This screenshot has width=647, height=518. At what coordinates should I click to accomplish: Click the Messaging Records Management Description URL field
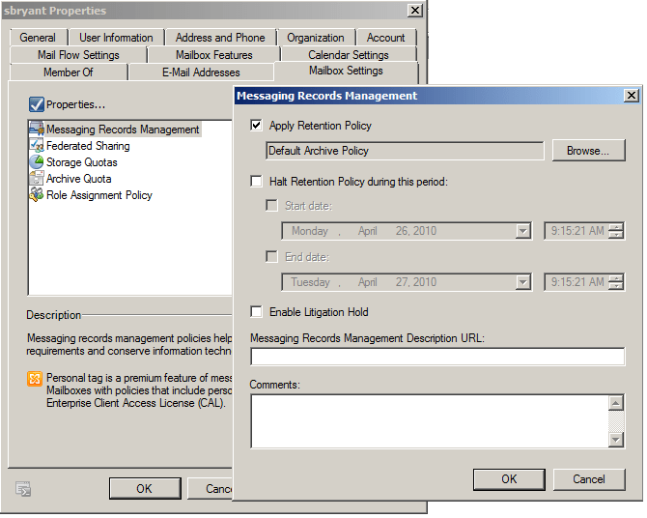436,357
